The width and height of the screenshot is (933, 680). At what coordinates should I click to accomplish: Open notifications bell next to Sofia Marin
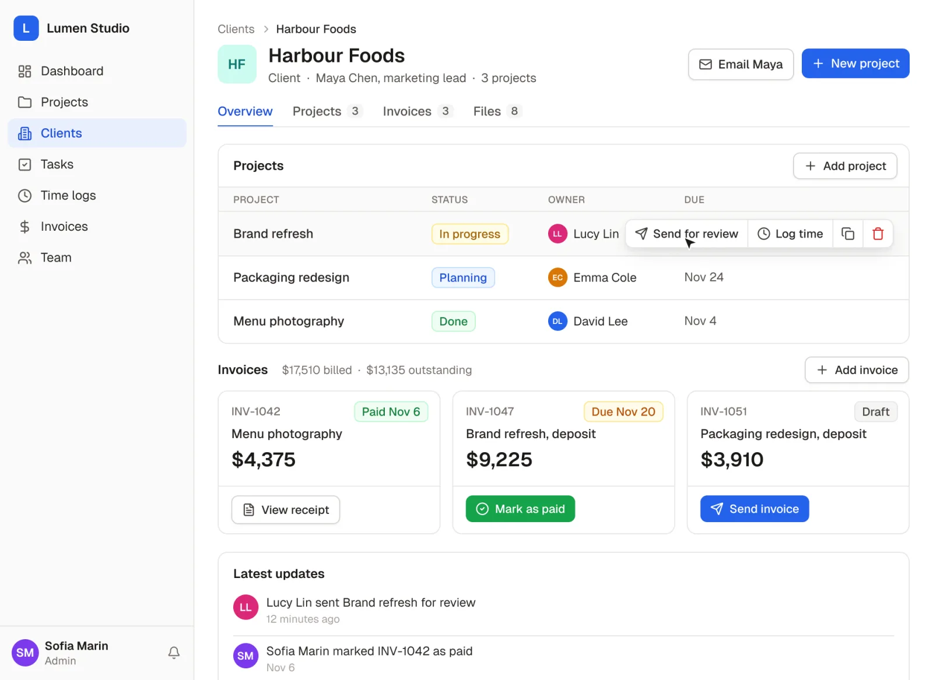174,653
